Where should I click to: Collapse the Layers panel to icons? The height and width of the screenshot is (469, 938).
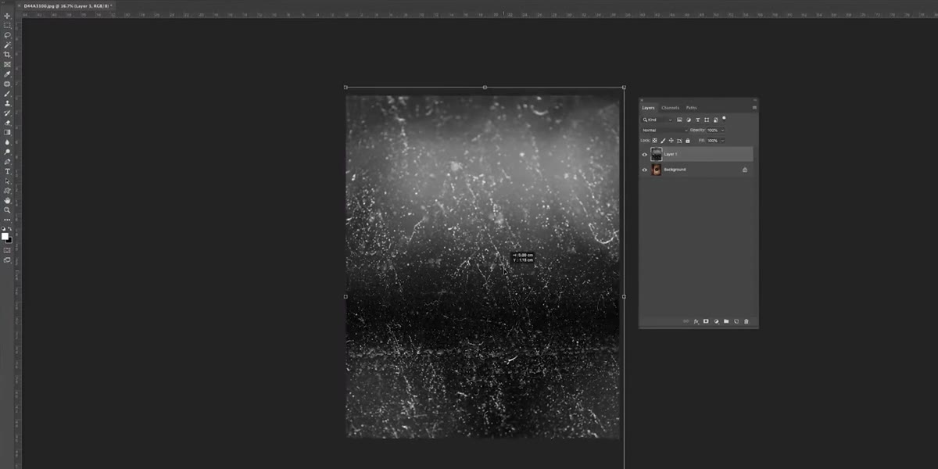[755, 100]
